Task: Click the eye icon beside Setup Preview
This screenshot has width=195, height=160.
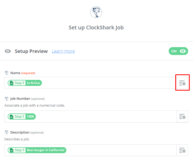Action: pyautogui.click(x=8, y=51)
